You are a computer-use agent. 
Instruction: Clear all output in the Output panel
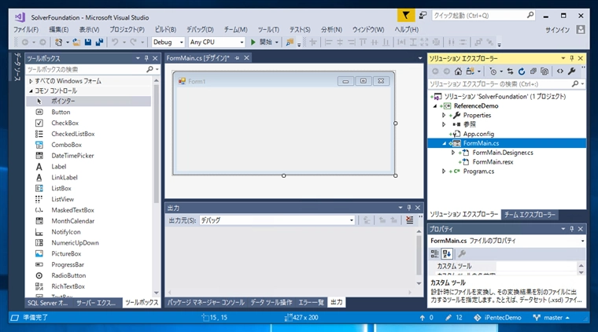[x=410, y=220]
